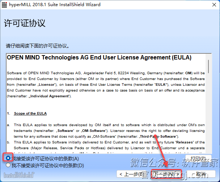This screenshot has height=182, width=220.
Task: Click 'Scope of the EULA' heading
Action: (30, 114)
